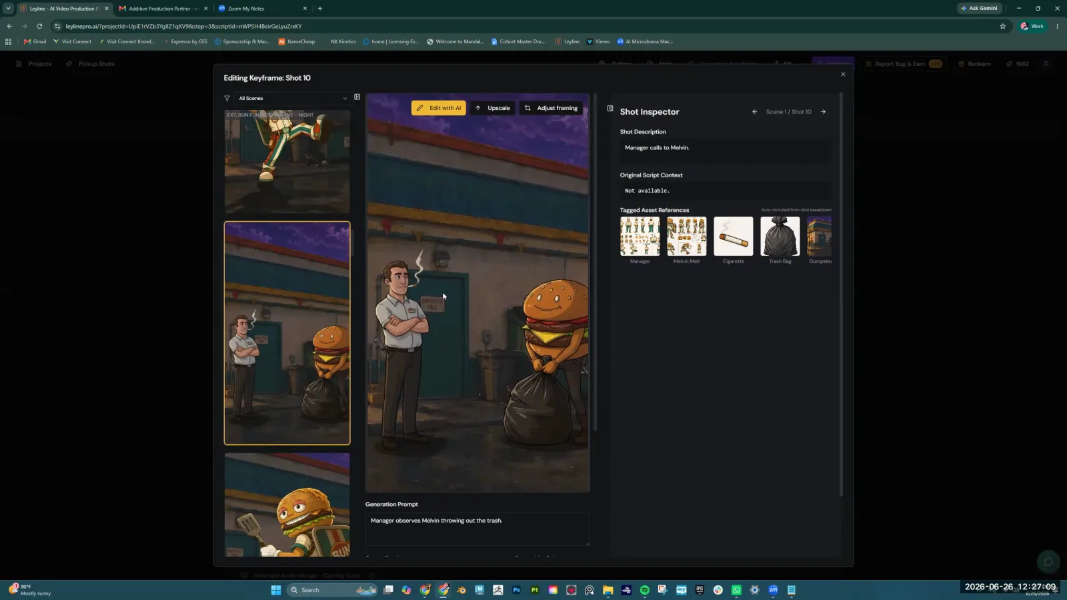
Task: Open Spotify from the taskbar
Action: pos(644,590)
